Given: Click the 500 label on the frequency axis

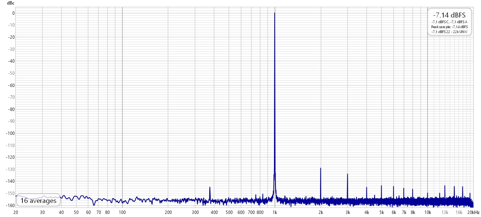Looking at the screenshot, I should (229, 212).
